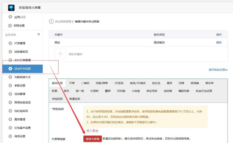
Task: Click the gear icon beside 参数设置
Action: pyautogui.click(x=10, y=86)
